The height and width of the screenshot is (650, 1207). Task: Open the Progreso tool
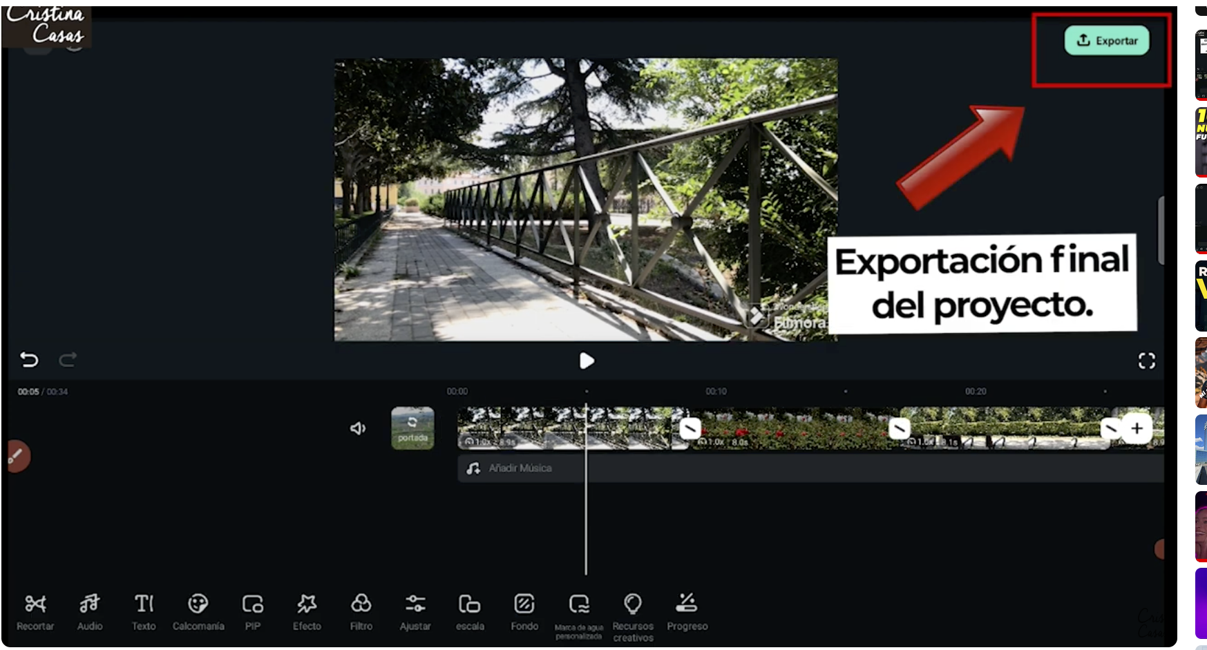coord(687,612)
